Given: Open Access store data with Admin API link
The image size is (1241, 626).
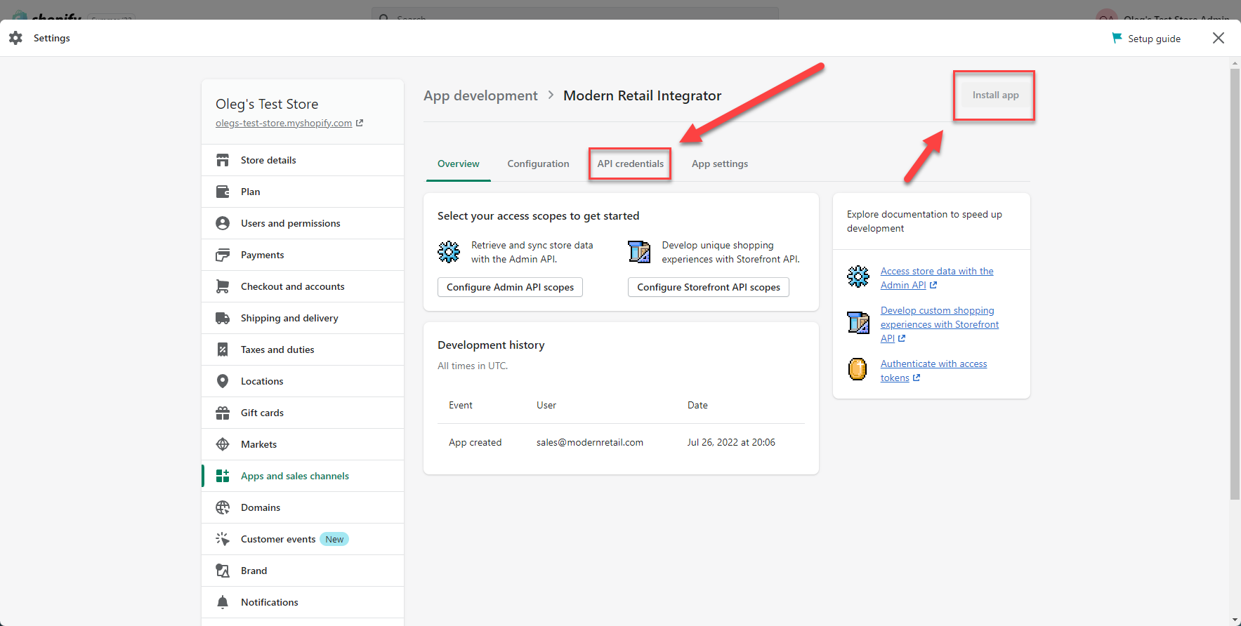Looking at the screenshot, I should point(937,278).
